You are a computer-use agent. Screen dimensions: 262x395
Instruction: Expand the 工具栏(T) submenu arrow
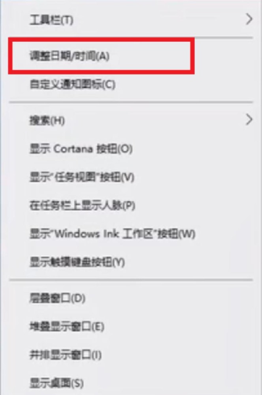(249, 19)
